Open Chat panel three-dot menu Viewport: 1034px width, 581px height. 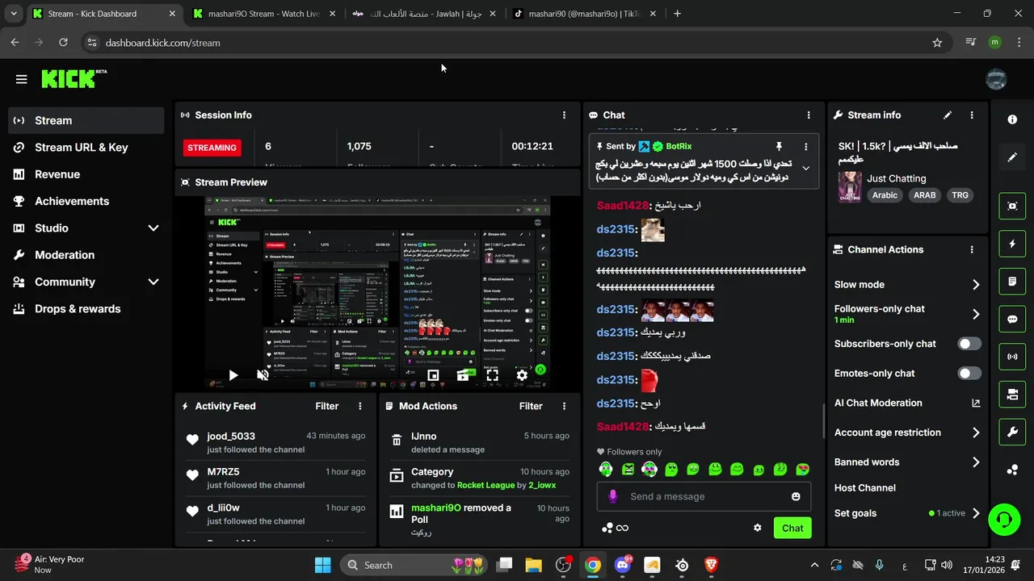coord(809,115)
